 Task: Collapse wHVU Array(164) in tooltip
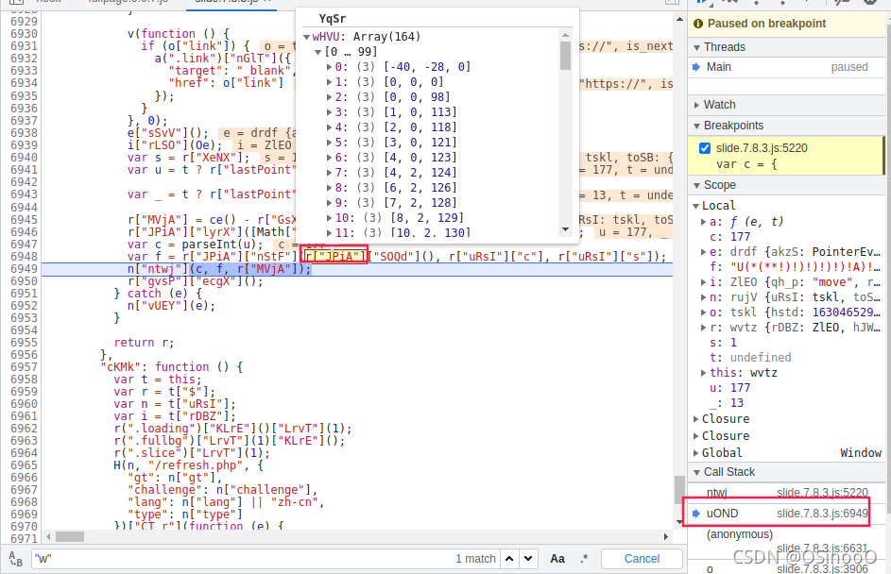pos(307,38)
